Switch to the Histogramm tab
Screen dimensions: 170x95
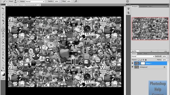[143, 6]
